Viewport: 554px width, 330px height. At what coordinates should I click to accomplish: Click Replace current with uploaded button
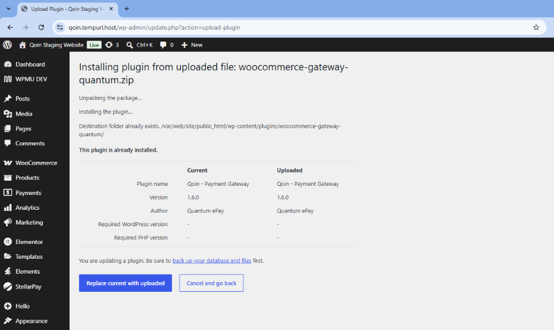(x=125, y=283)
